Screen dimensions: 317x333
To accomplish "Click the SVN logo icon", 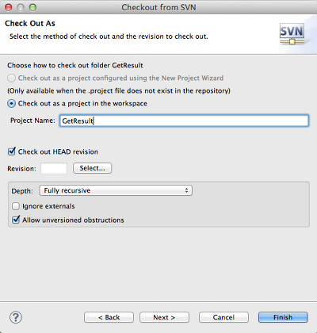I will click(292, 34).
